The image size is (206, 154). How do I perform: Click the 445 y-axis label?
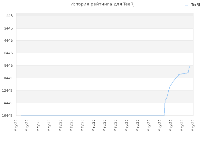tap(10, 16)
